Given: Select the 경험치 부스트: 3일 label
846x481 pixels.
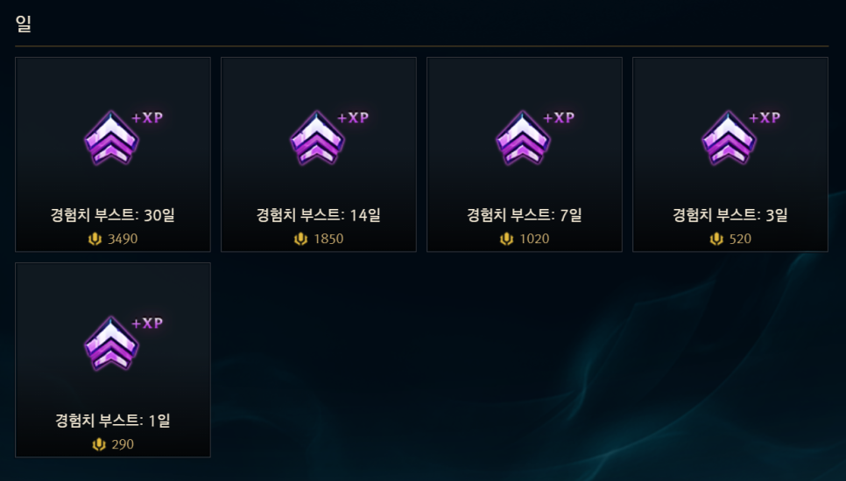Looking at the screenshot, I should [x=730, y=215].
